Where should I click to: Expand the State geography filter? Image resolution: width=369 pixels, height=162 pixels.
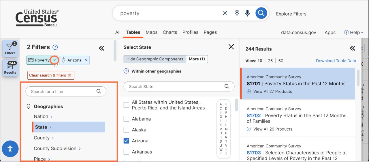tap(69, 127)
